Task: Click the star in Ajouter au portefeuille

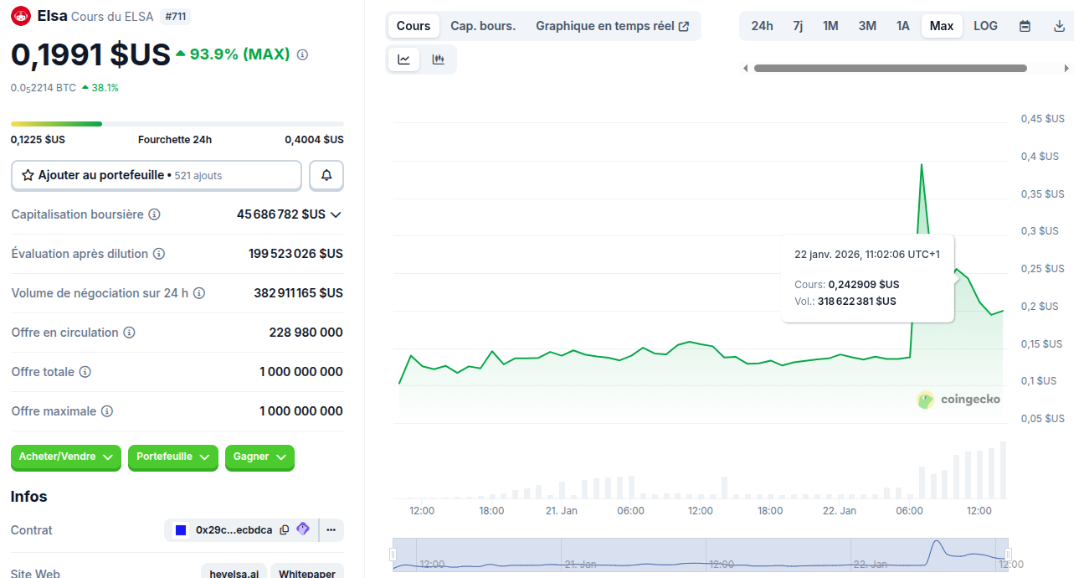Action: (28, 175)
